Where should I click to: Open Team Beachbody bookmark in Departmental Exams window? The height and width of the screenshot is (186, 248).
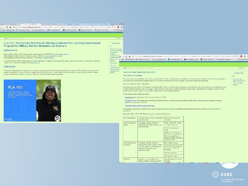[175, 60]
